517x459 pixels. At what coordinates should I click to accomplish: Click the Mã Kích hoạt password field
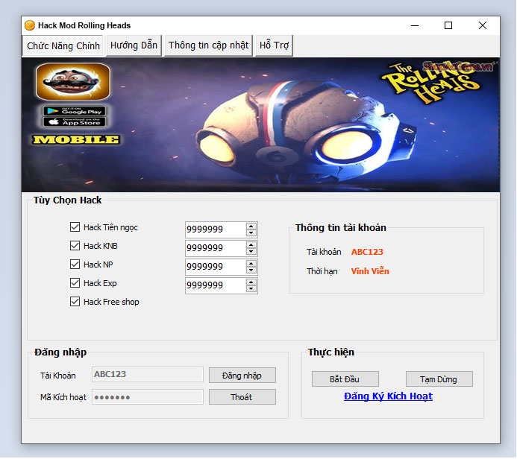[x=148, y=396]
